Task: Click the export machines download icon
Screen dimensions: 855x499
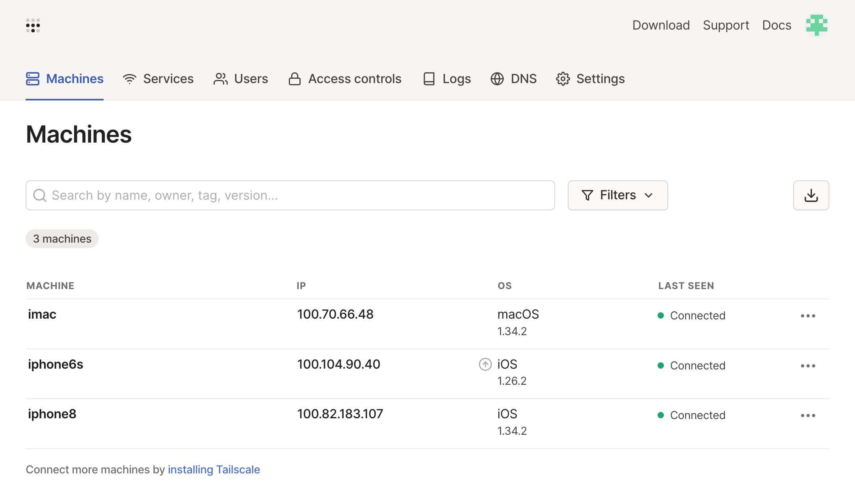Action: coord(811,195)
